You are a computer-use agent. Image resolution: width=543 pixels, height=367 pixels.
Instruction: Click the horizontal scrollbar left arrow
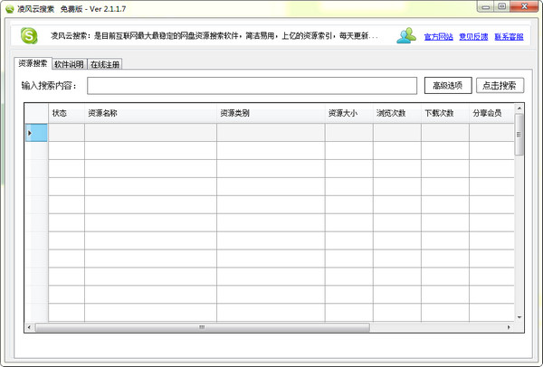pos(29,327)
